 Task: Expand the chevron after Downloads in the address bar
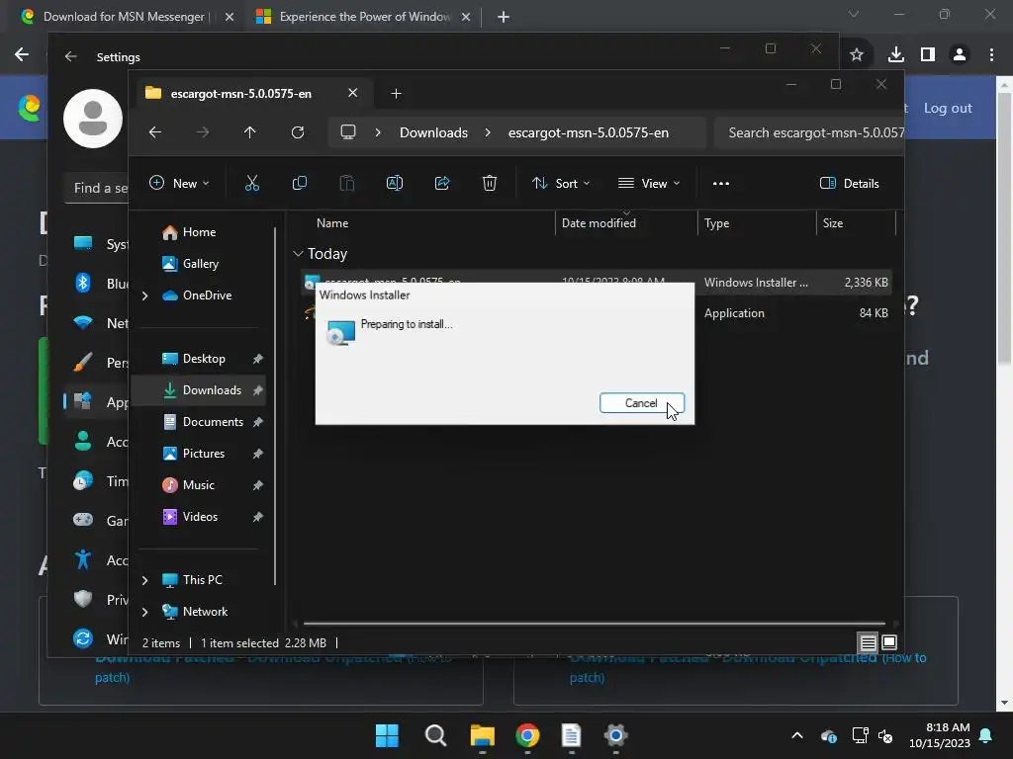(488, 132)
